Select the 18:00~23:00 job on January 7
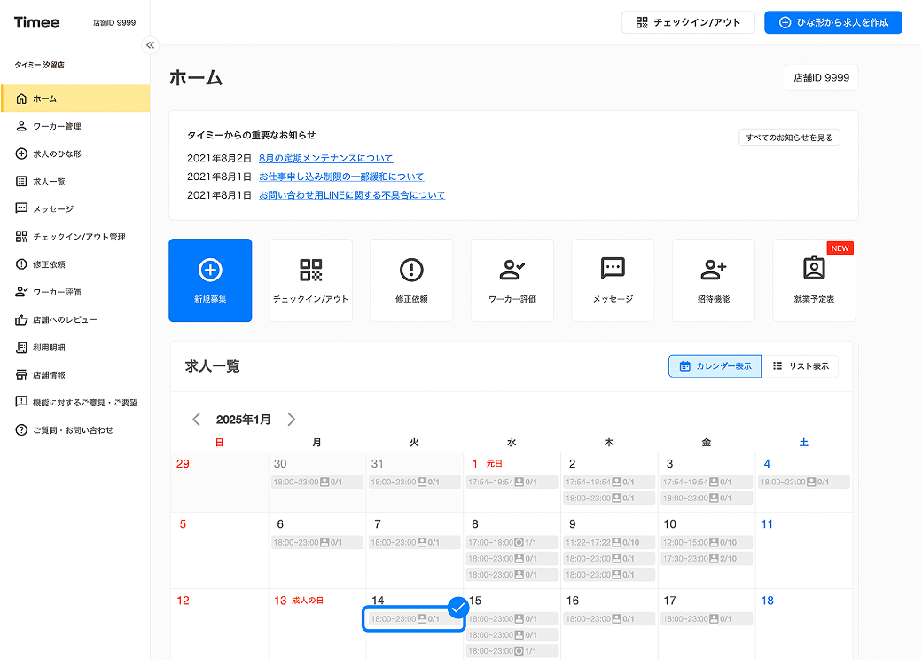922x660 pixels. coord(415,542)
